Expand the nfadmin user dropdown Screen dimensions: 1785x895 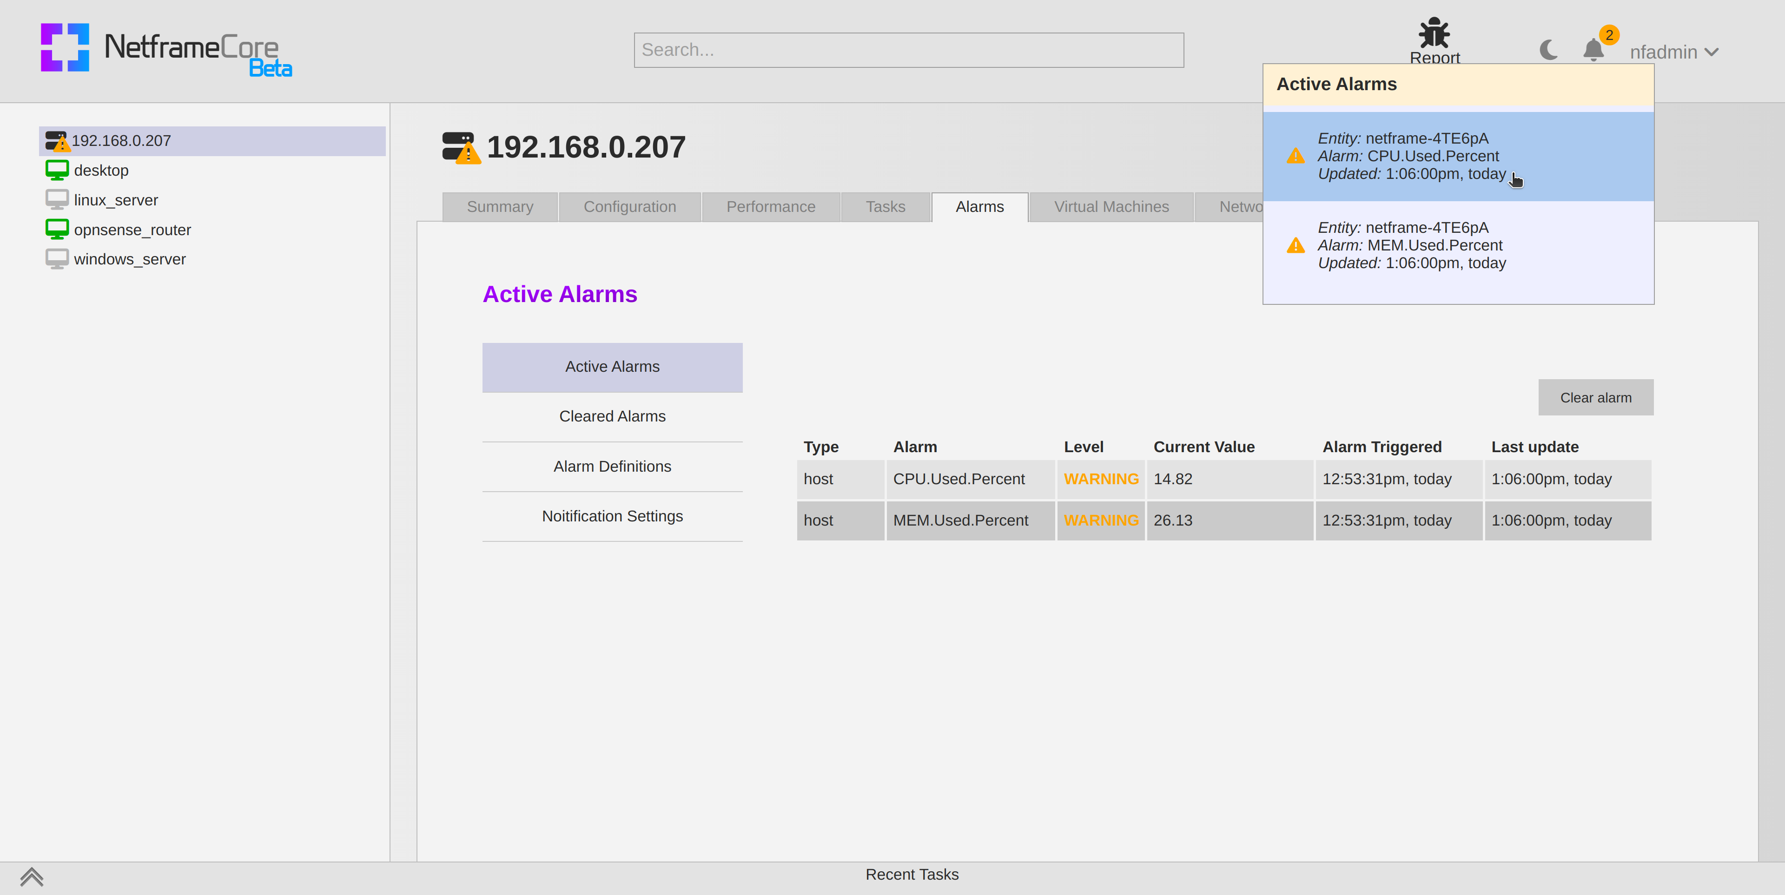[1674, 52]
